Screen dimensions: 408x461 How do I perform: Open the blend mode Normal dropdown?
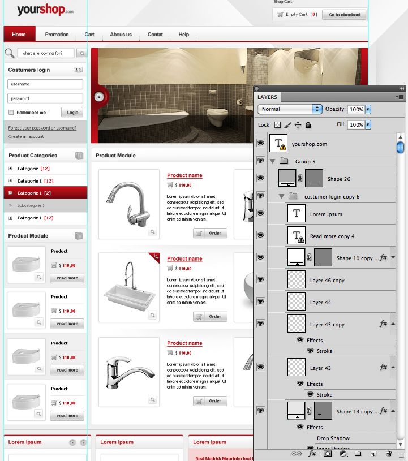pos(290,109)
